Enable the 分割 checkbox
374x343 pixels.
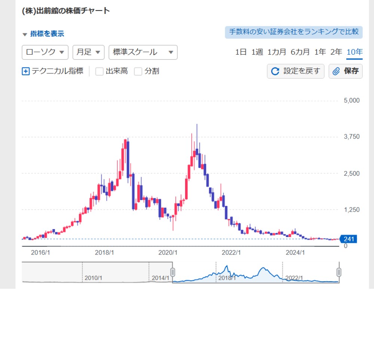(x=138, y=71)
